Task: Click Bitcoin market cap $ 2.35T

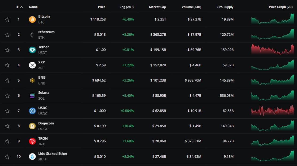Action: pyautogui.click(x=160, y=19)
